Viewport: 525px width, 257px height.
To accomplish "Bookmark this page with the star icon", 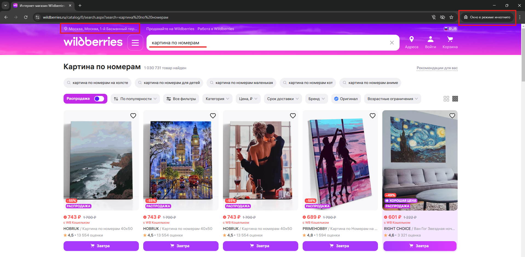I will 451,17.
